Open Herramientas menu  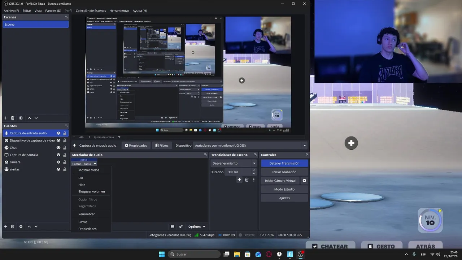coord(119,11)
